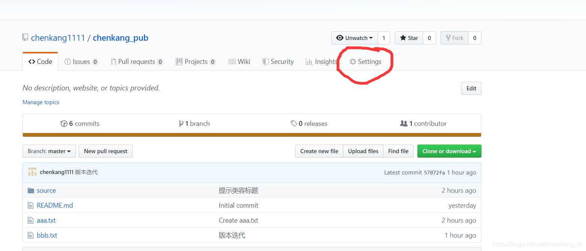Open commit message 版本迭代 in commit bar
586x251 pixels.
click(87, 172)
